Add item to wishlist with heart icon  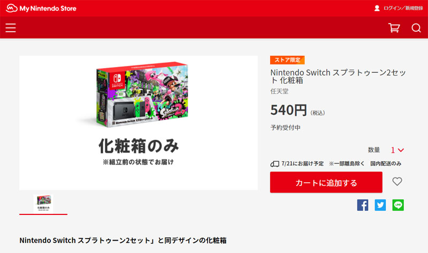[x=397, y=181]
